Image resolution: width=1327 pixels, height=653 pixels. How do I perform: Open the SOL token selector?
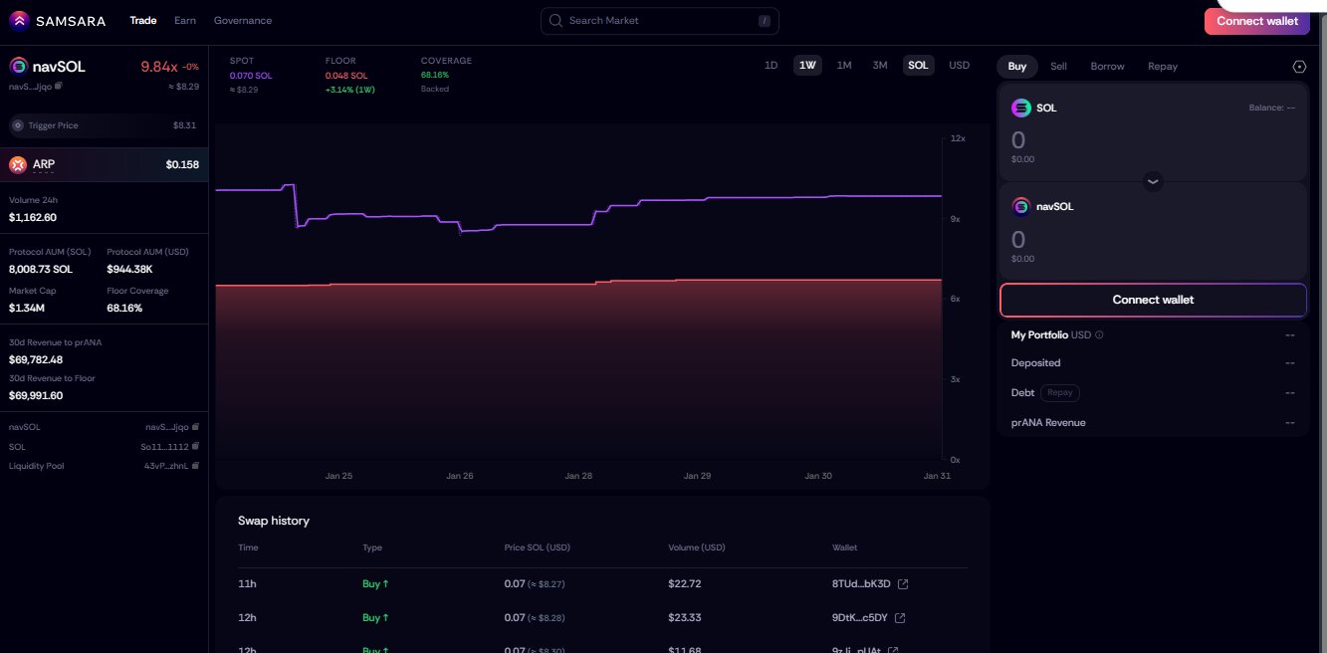[x=1034, y=109]
